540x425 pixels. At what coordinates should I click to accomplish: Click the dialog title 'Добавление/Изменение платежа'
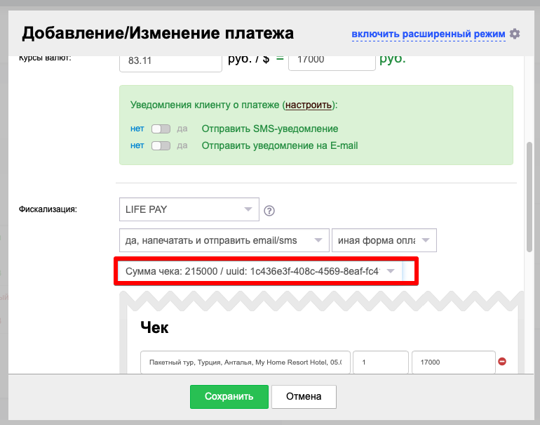point(158,34)
